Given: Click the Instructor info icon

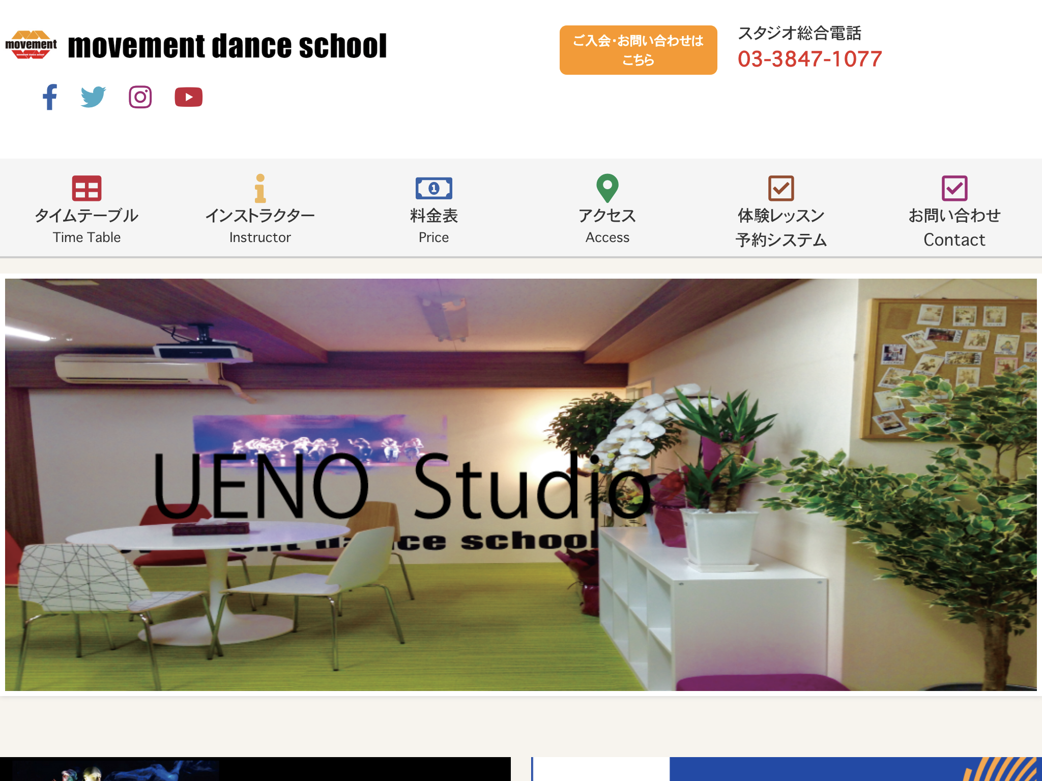Looking at the screenshot, I should click(260, 189).
